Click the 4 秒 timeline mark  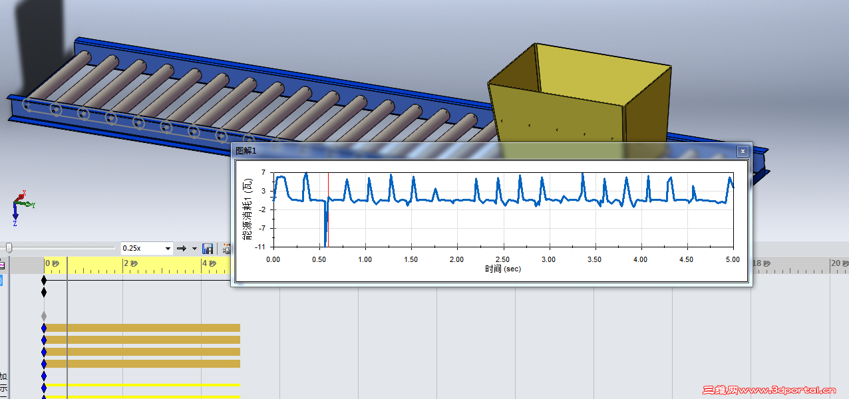pos(209,264)
